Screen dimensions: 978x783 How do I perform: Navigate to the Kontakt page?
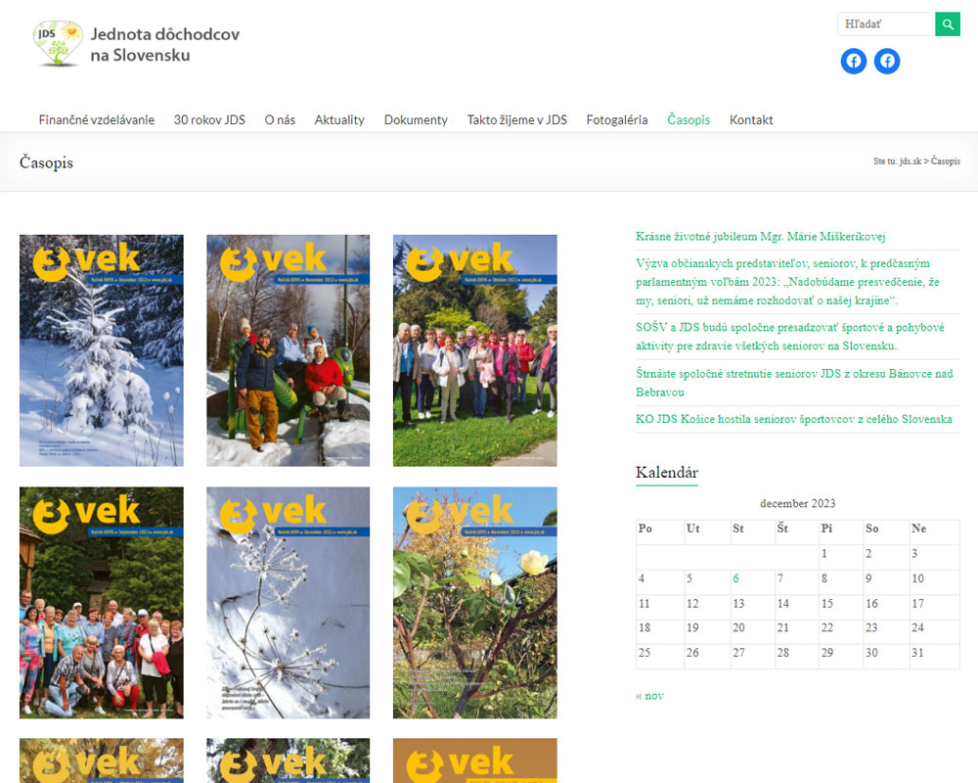pyautogui.click(x=751, y=119)
